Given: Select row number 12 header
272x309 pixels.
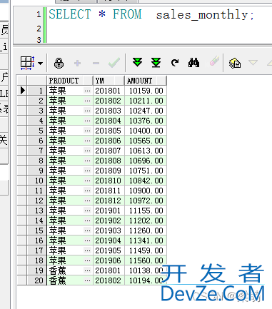Looking at the screenshot, I should coord(37,201).
